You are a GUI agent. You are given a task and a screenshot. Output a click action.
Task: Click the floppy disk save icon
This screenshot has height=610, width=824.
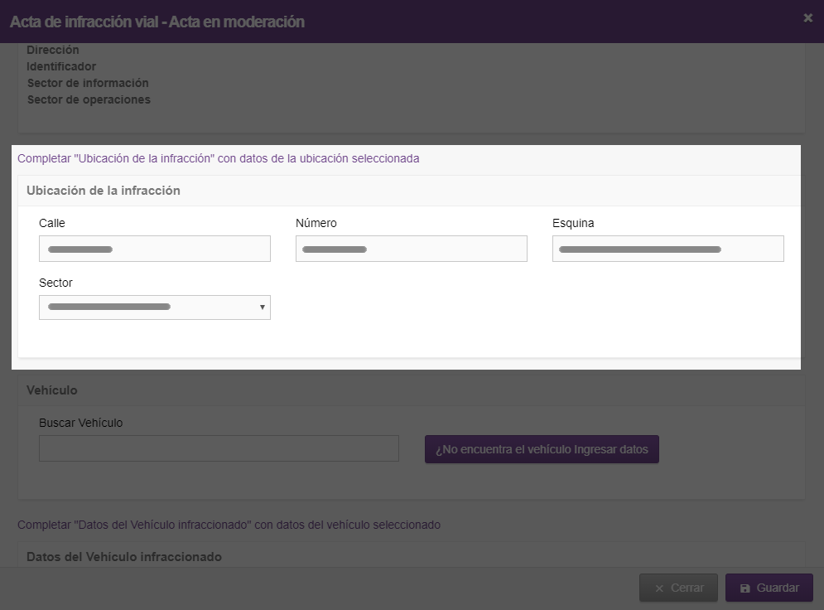coord(744,588)
